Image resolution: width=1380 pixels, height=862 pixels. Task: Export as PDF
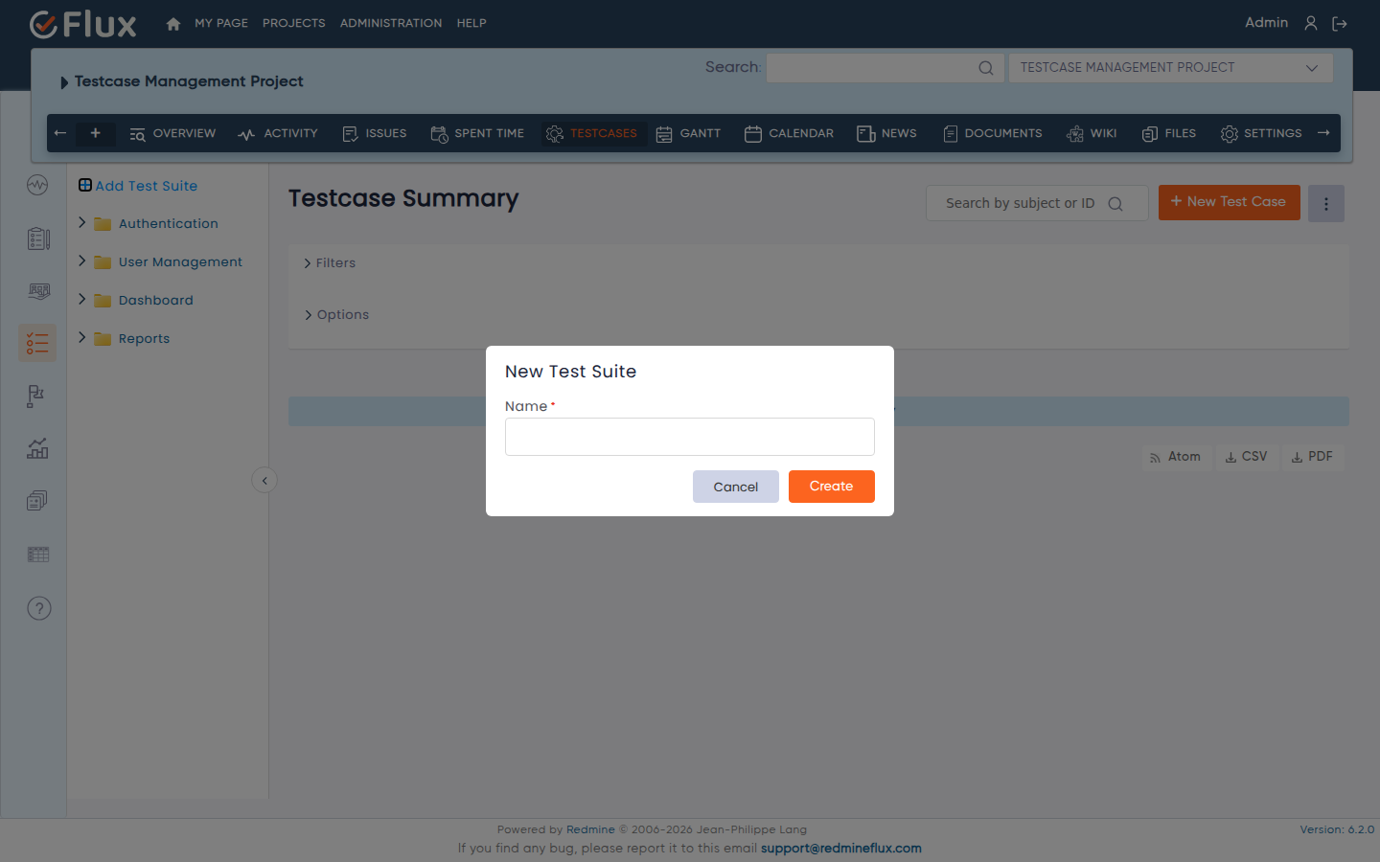click(x=1312, y=457)
